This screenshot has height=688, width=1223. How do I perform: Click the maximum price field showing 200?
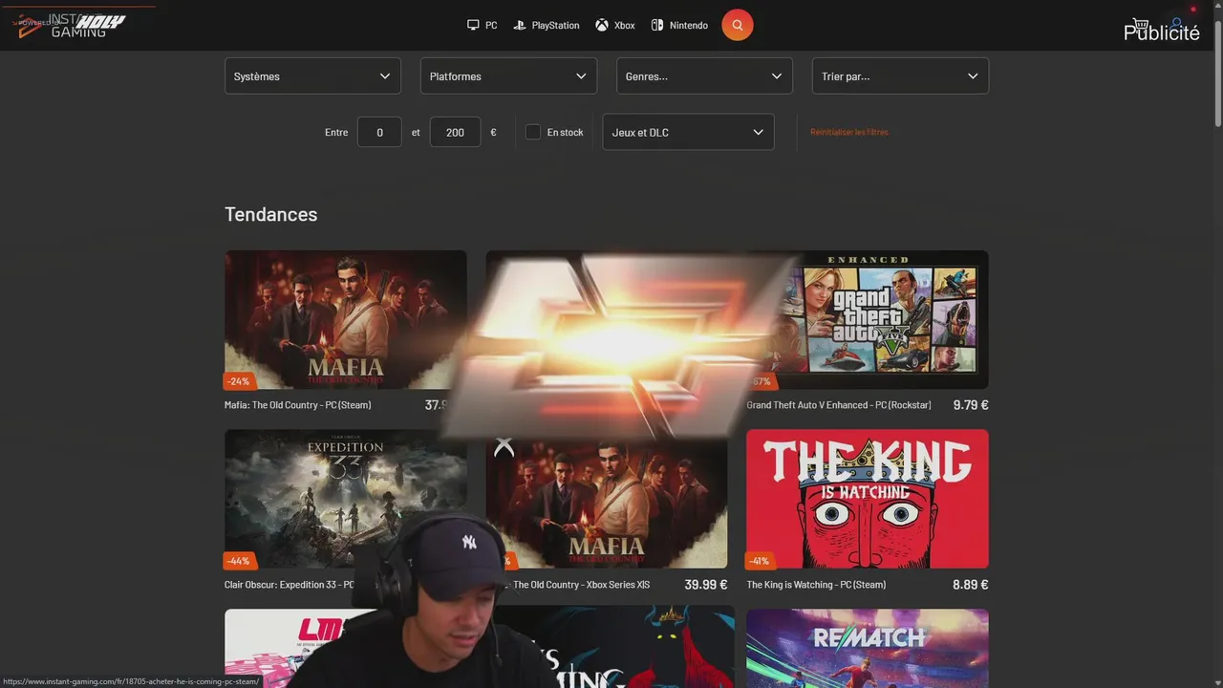(455, 132)
